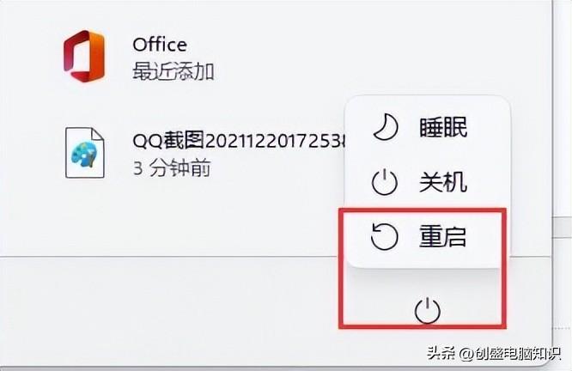Open the QQ截图 image file icon
This screenshot has height=371, width=572.
(85, 153)
